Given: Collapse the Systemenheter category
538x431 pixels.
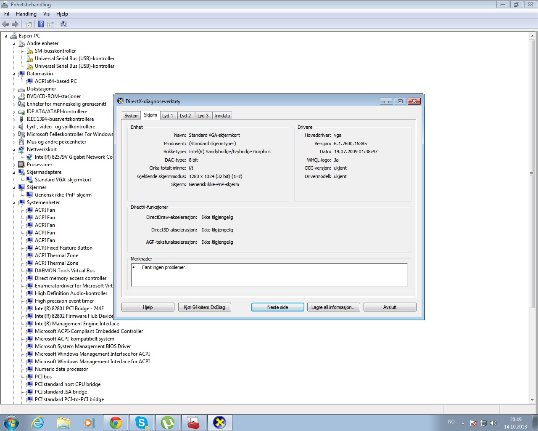Looking at the screenshot, I should coord(14,203).
